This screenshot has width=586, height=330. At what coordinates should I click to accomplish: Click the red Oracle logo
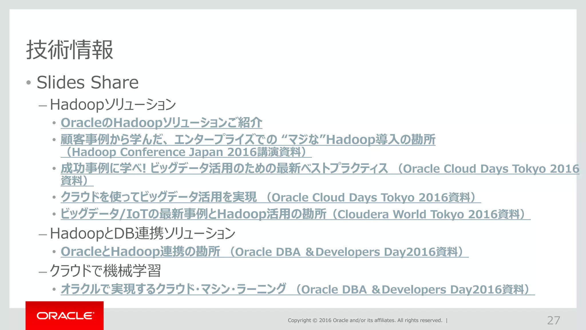(x=65, y=316)
